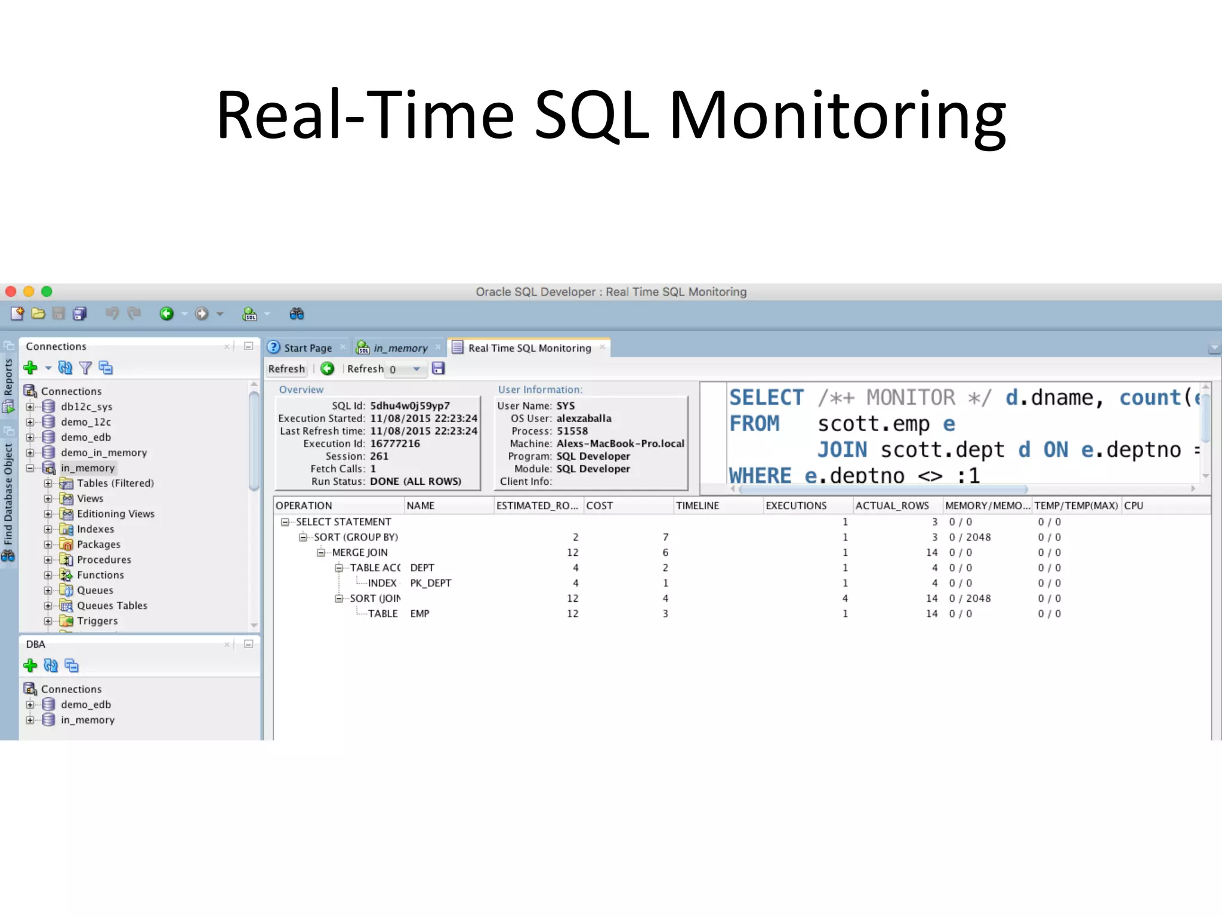Image resolution: width=1222 pixels, height=917 pixels.
Task: Click the TIMELINE column header
Action: [x=718, y=506]
